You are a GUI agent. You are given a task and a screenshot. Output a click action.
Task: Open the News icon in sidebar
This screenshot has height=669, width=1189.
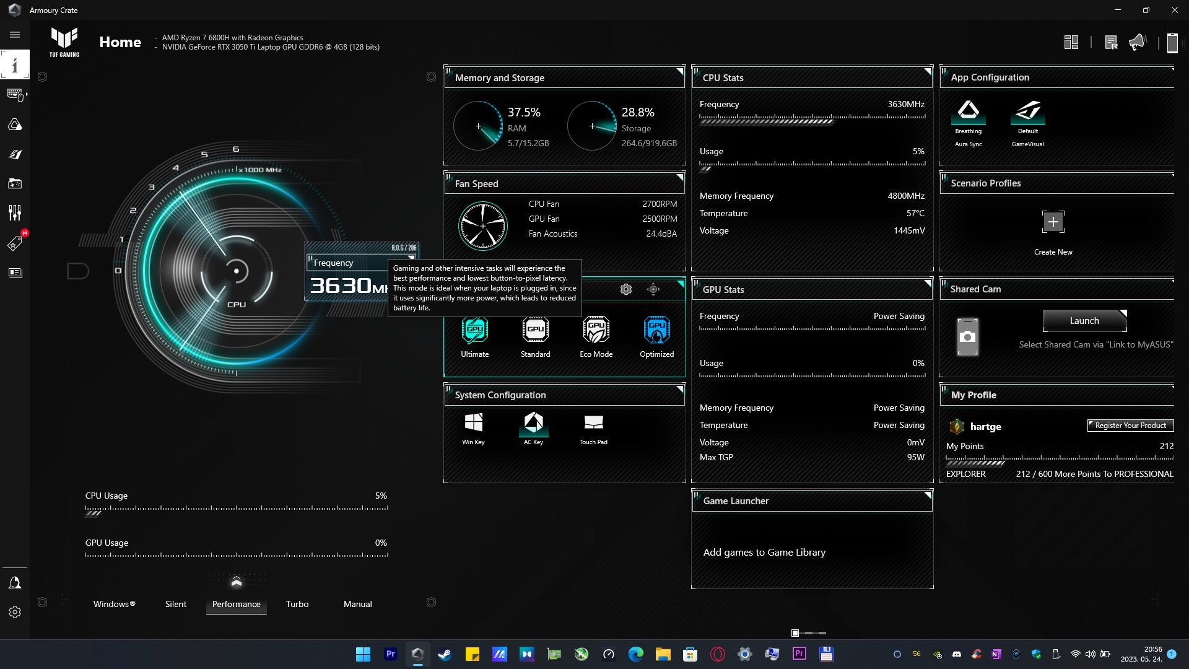[15, 273]
